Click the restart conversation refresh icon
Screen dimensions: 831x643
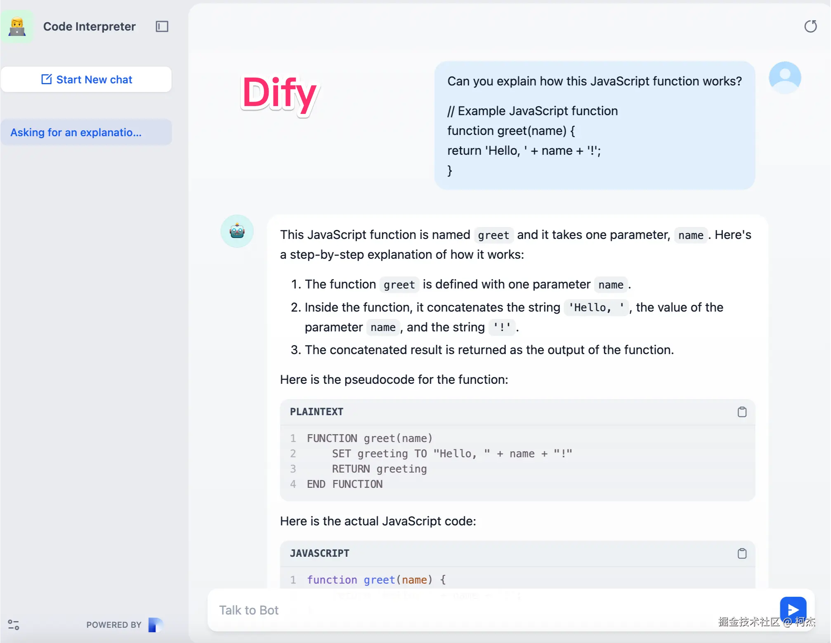pyautogui.click(x=810, y=26)
